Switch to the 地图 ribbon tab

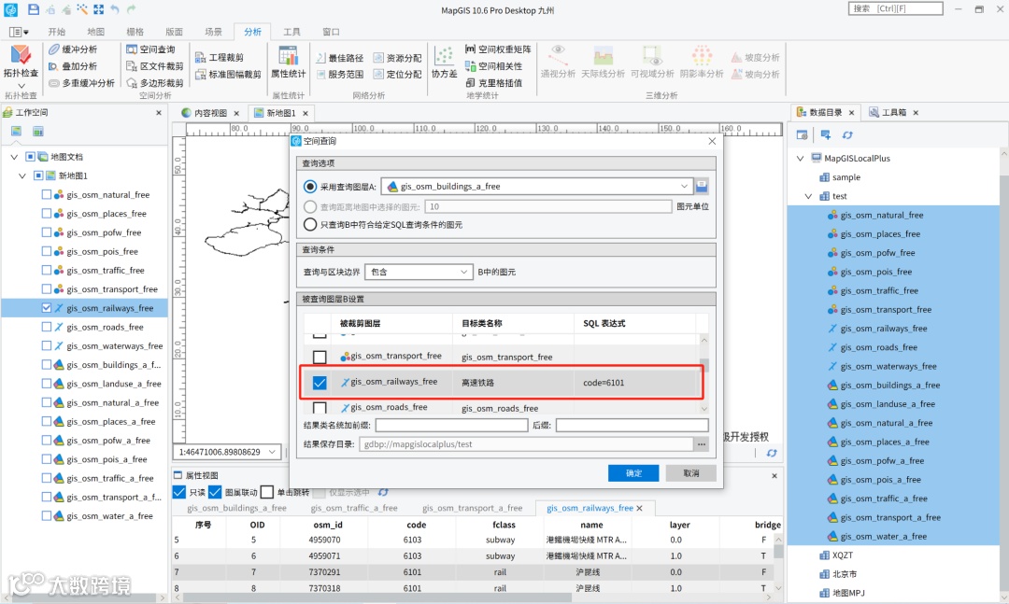tap(96, 32)
